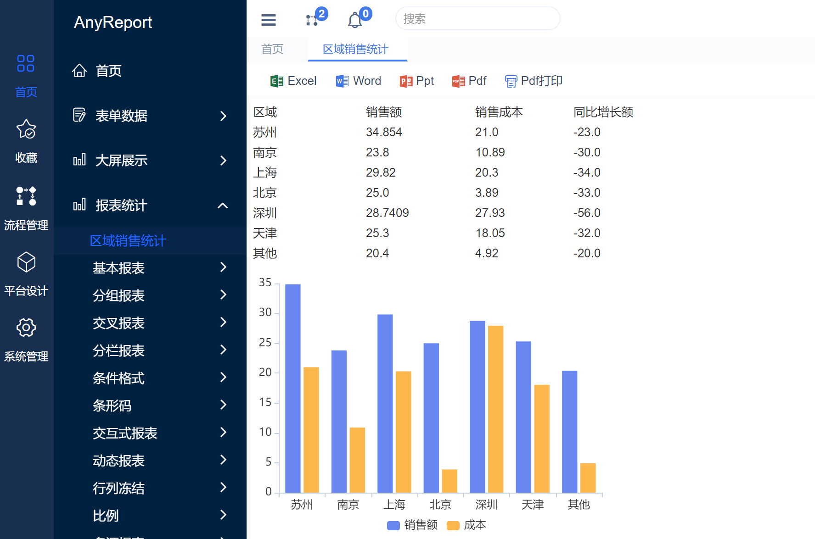The image size is (815, 539).
Task: Print using Pdf打印 label
Action: [542, 81]
